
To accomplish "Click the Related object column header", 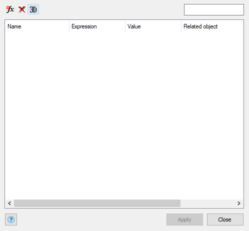I will click(x=212, y=26).
